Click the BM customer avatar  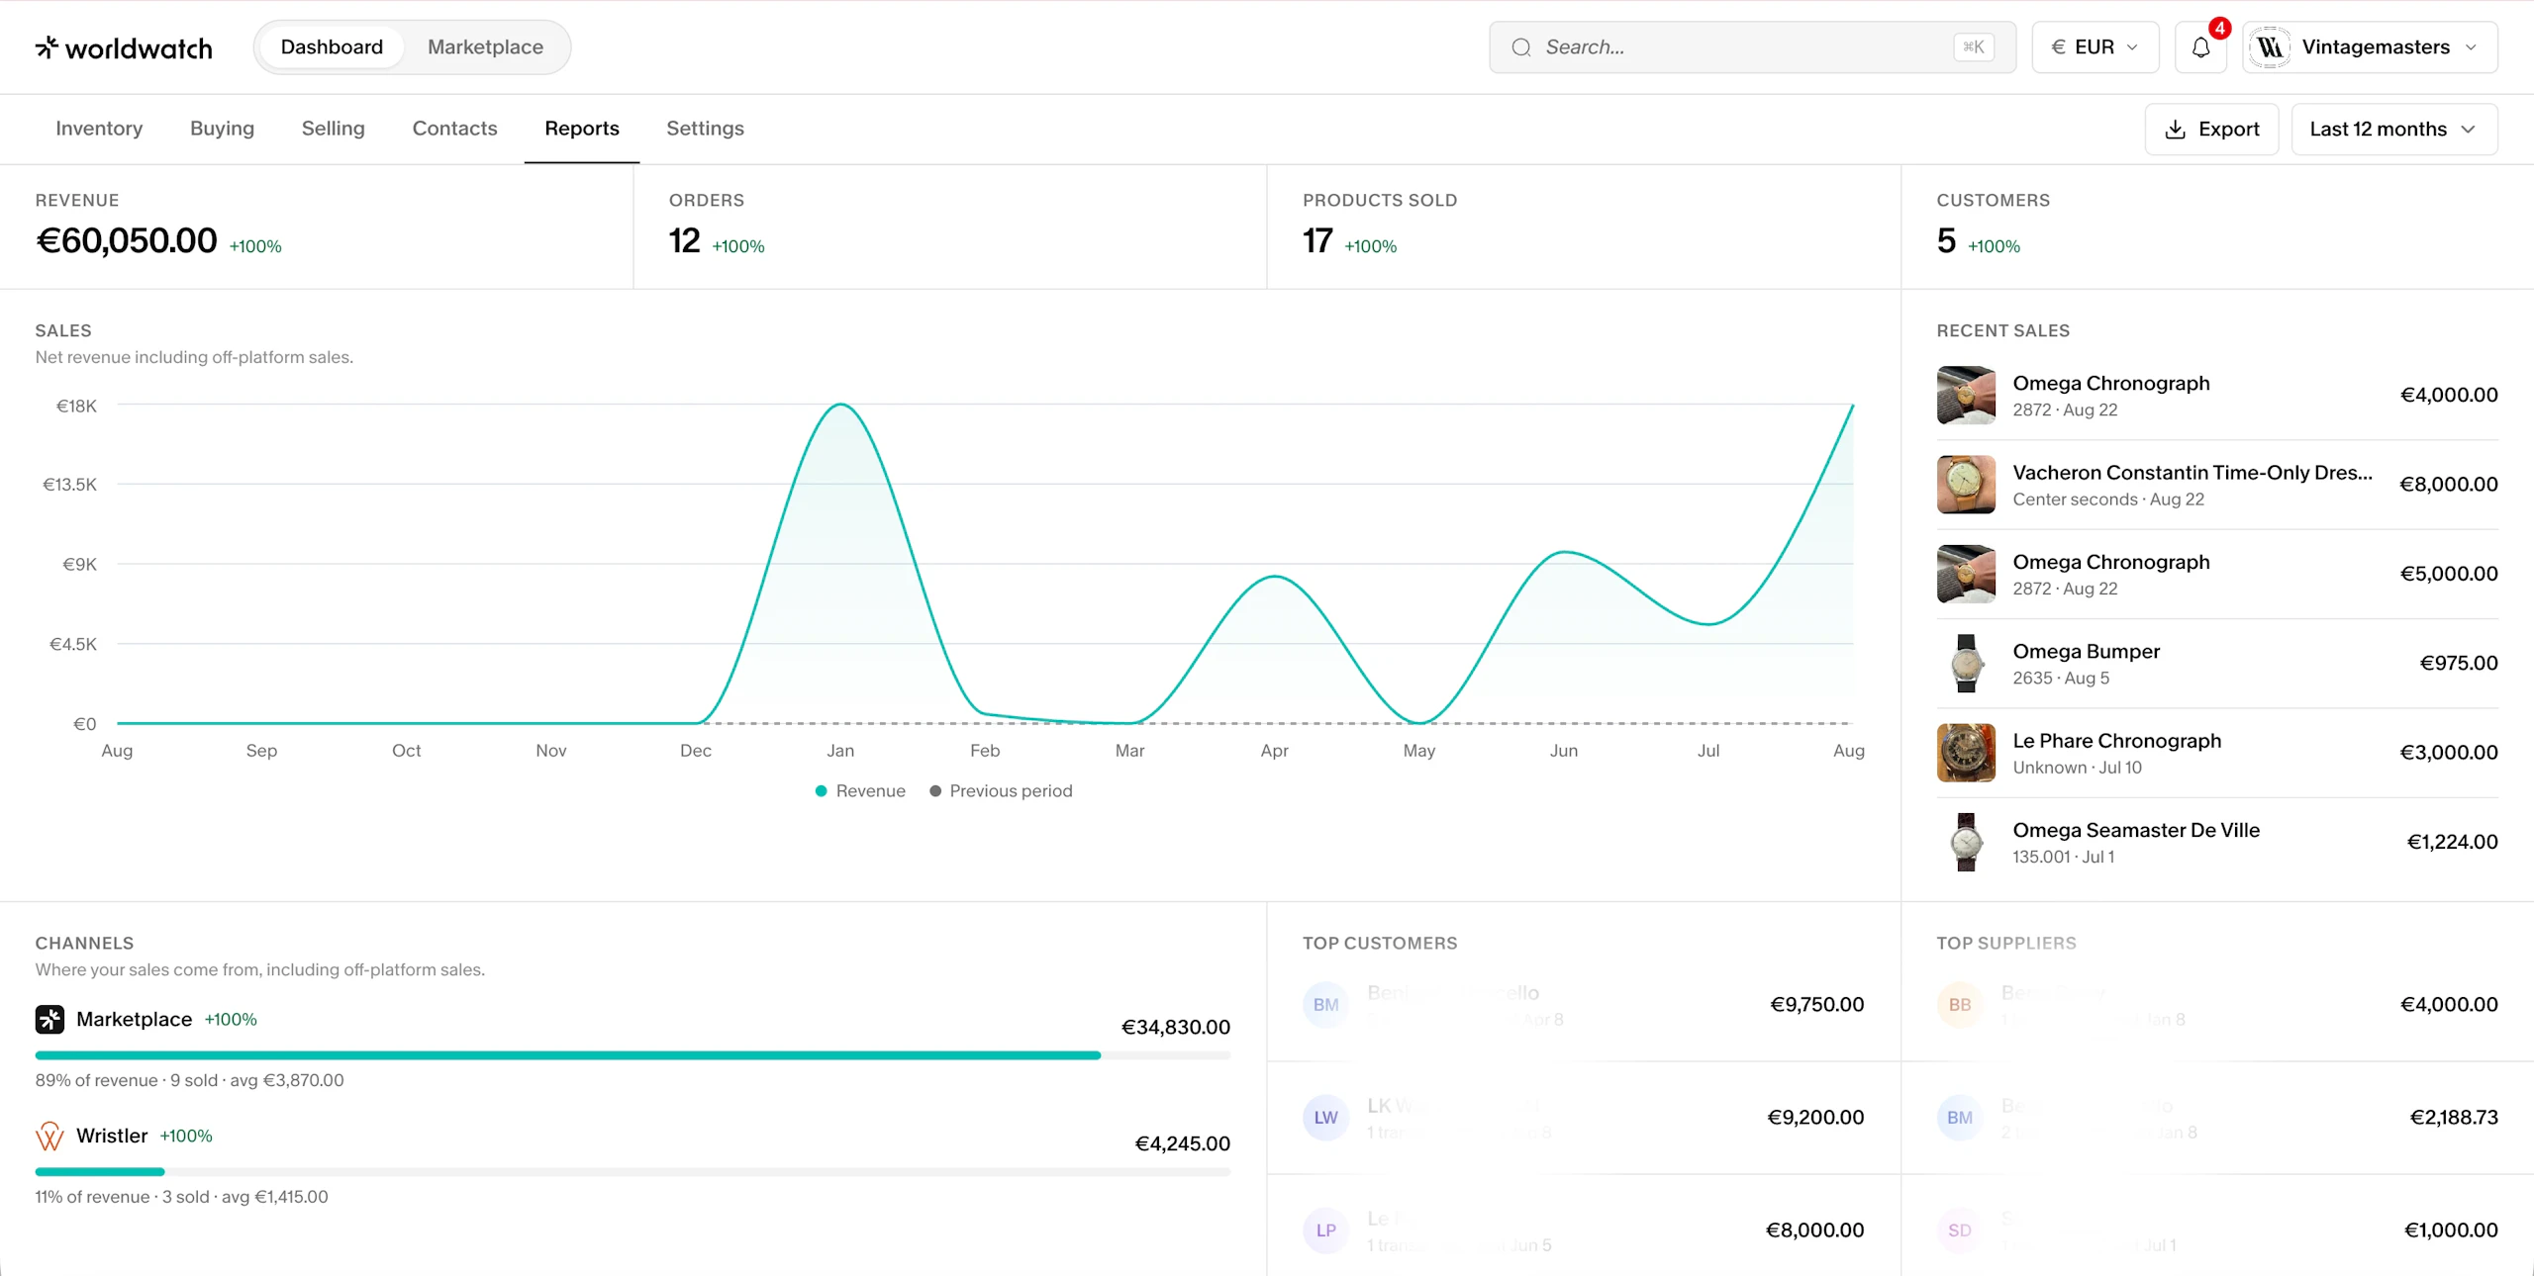[1325, 1005]
